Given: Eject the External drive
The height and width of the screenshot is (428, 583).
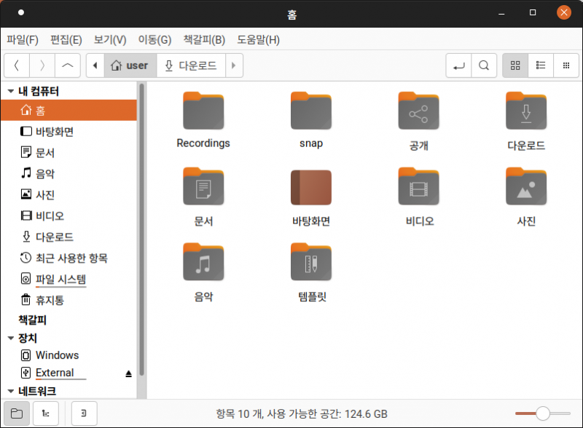Looking at the screenshot, I should (x=128, y=372).
